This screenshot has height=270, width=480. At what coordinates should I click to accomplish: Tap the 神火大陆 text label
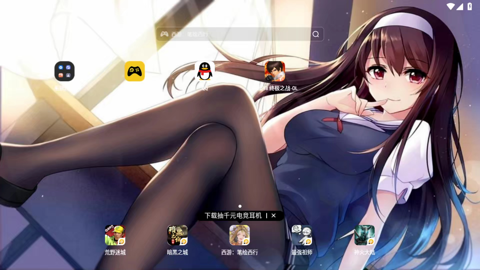click(364, 252)
